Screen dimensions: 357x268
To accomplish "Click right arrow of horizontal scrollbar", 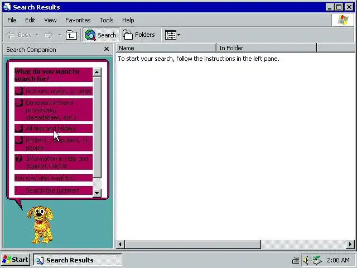I will 350,245.
